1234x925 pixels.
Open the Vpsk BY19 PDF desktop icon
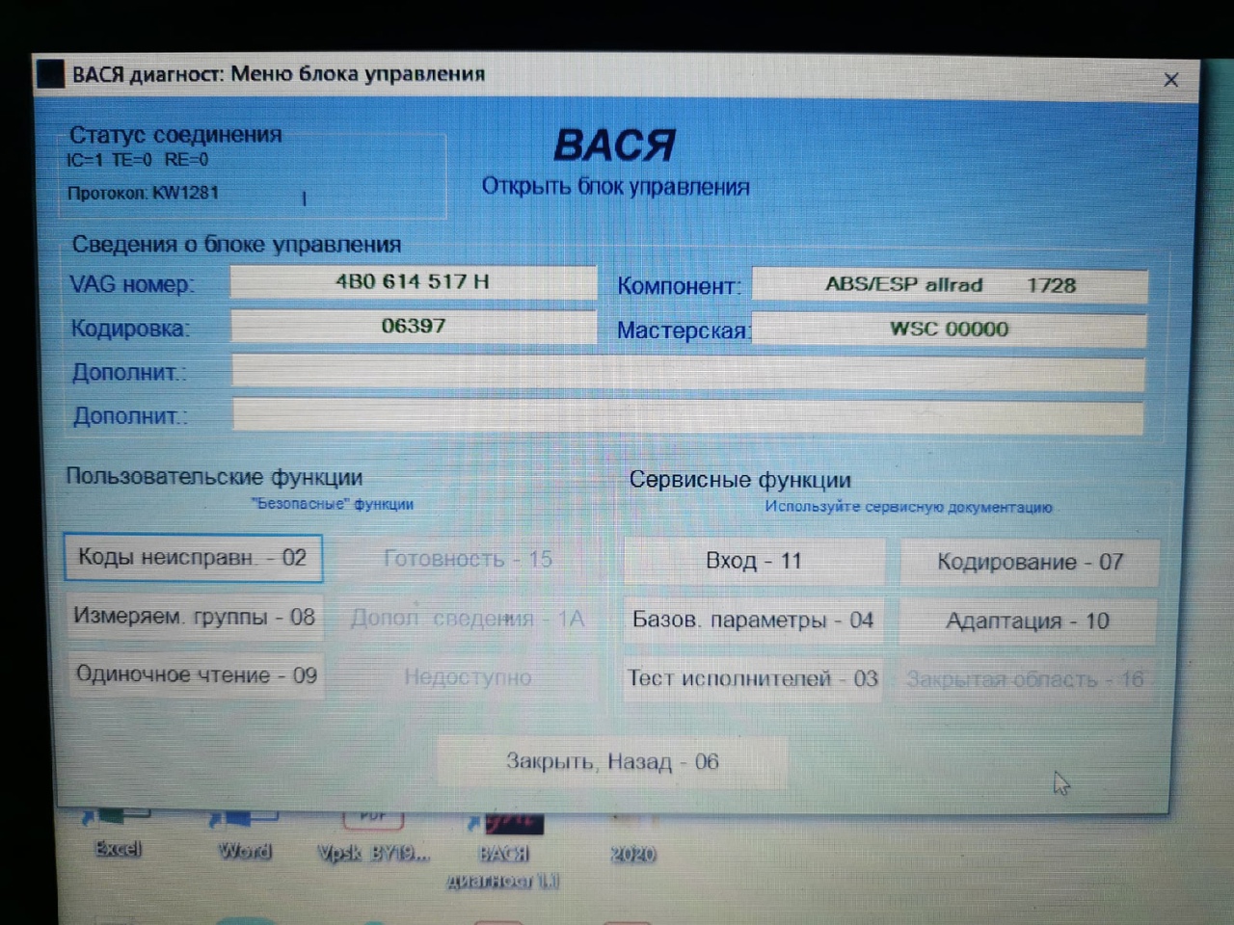[x=374, y=836]
